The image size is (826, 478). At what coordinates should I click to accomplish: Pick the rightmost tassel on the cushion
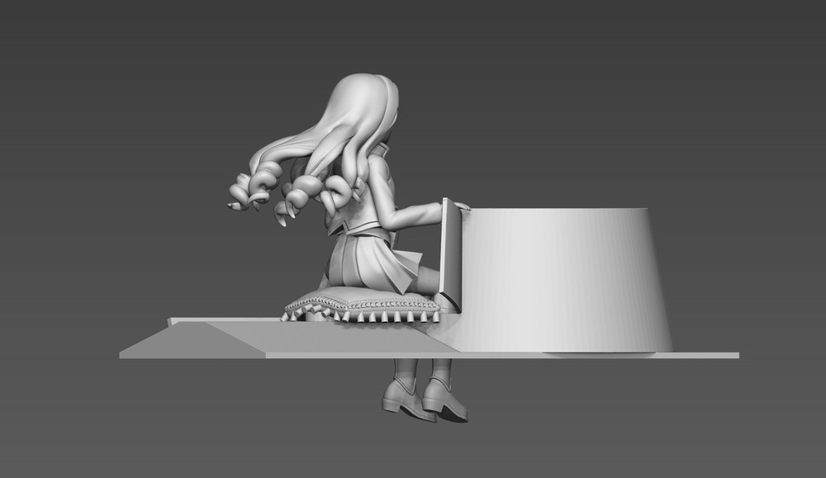click(x=435, y=315)
